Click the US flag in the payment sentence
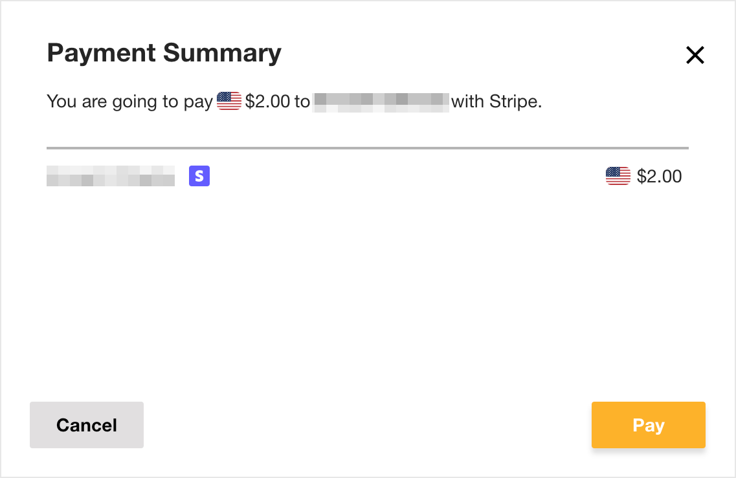 click(229, 101)
